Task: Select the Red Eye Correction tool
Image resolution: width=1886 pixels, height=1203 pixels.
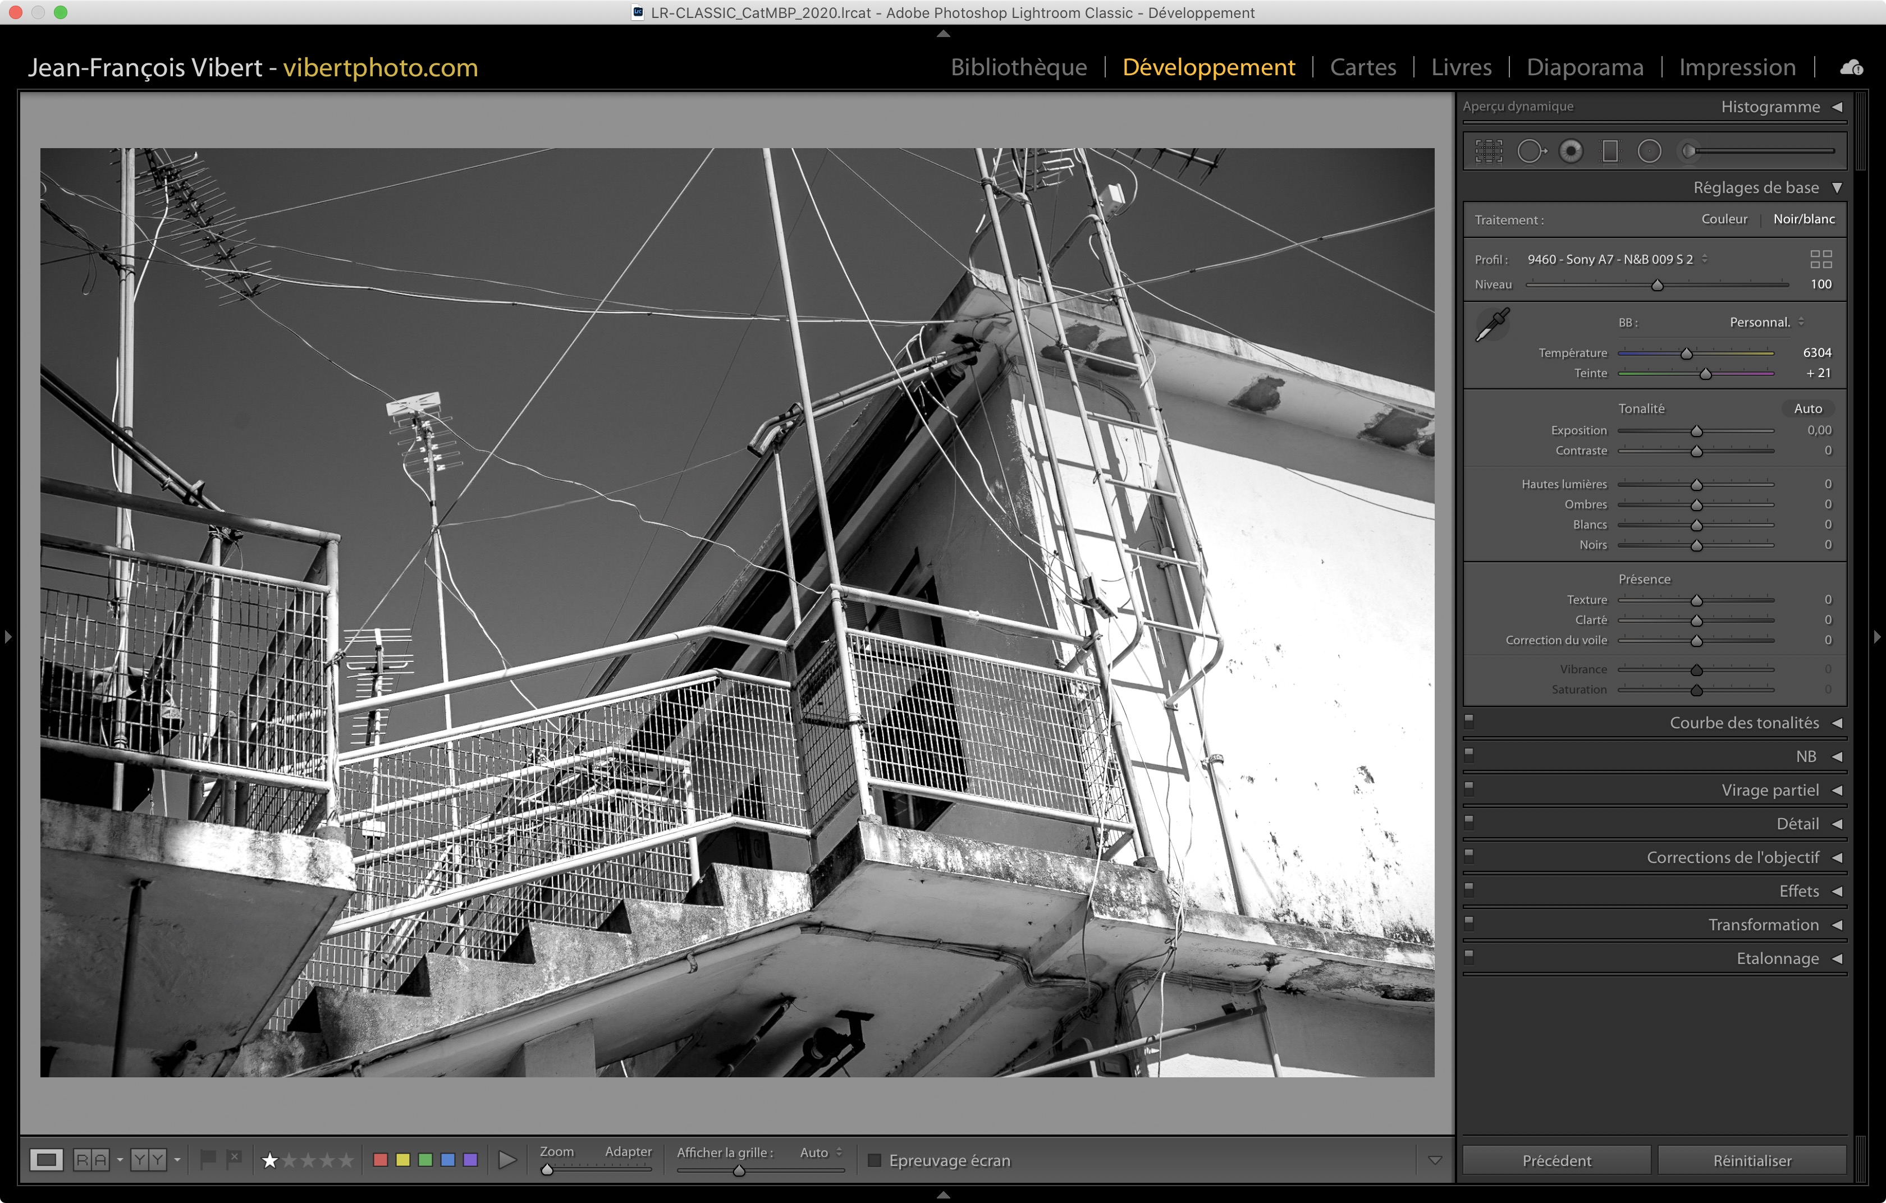Action: [x=1571, y=151]
